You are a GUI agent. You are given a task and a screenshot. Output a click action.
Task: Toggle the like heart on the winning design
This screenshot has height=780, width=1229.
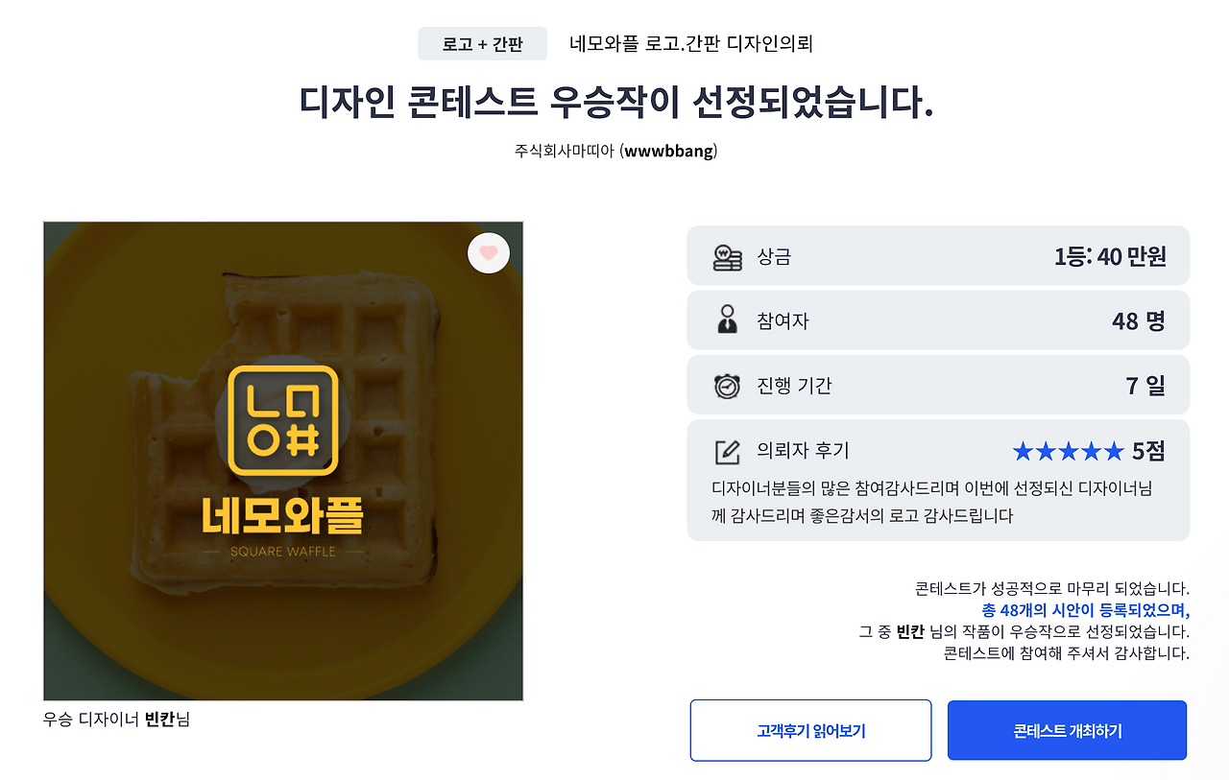(x=488, y=252)
